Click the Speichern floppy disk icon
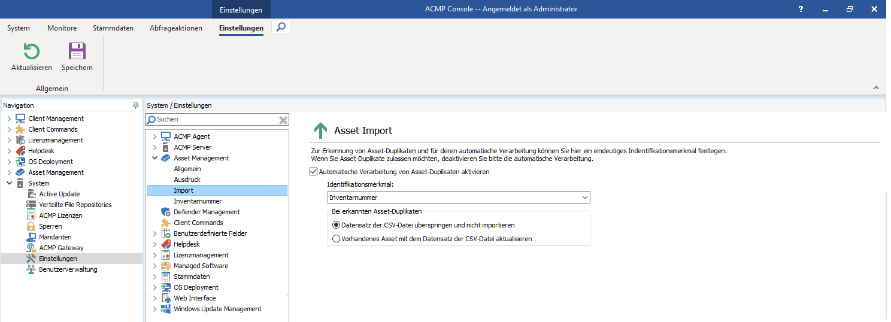 pos(77,51)
